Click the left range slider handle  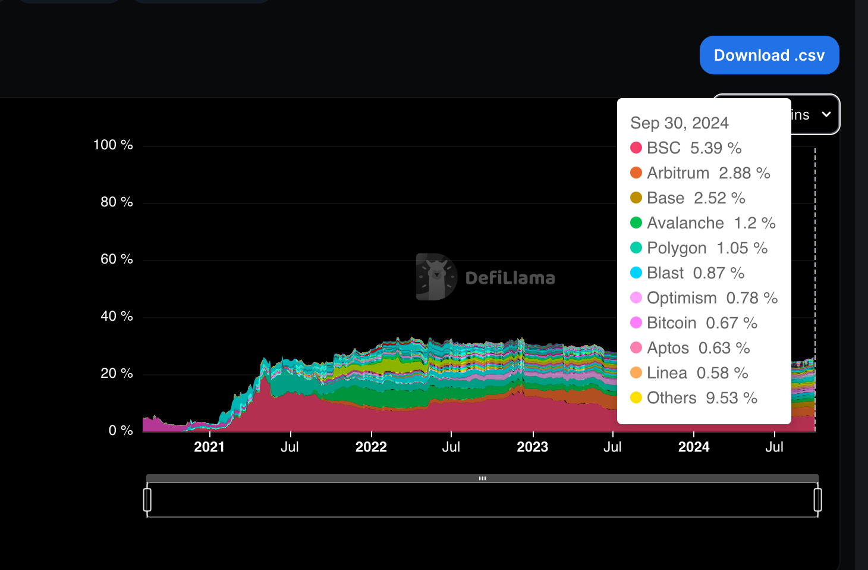point(147,499)
